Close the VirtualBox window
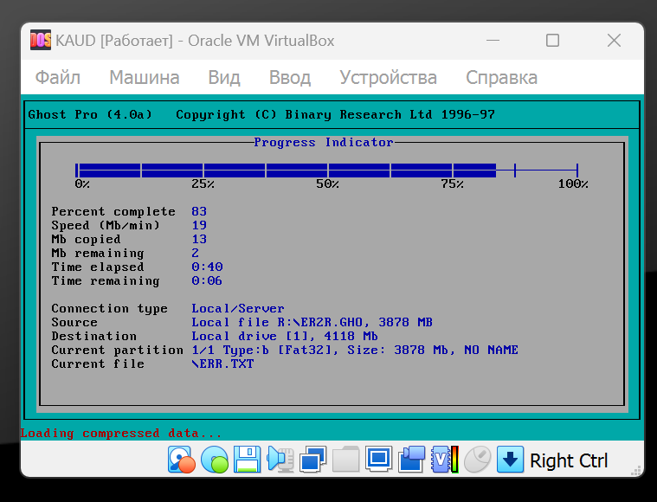Screen dimensions: 657x502 [x=614, y=41]
